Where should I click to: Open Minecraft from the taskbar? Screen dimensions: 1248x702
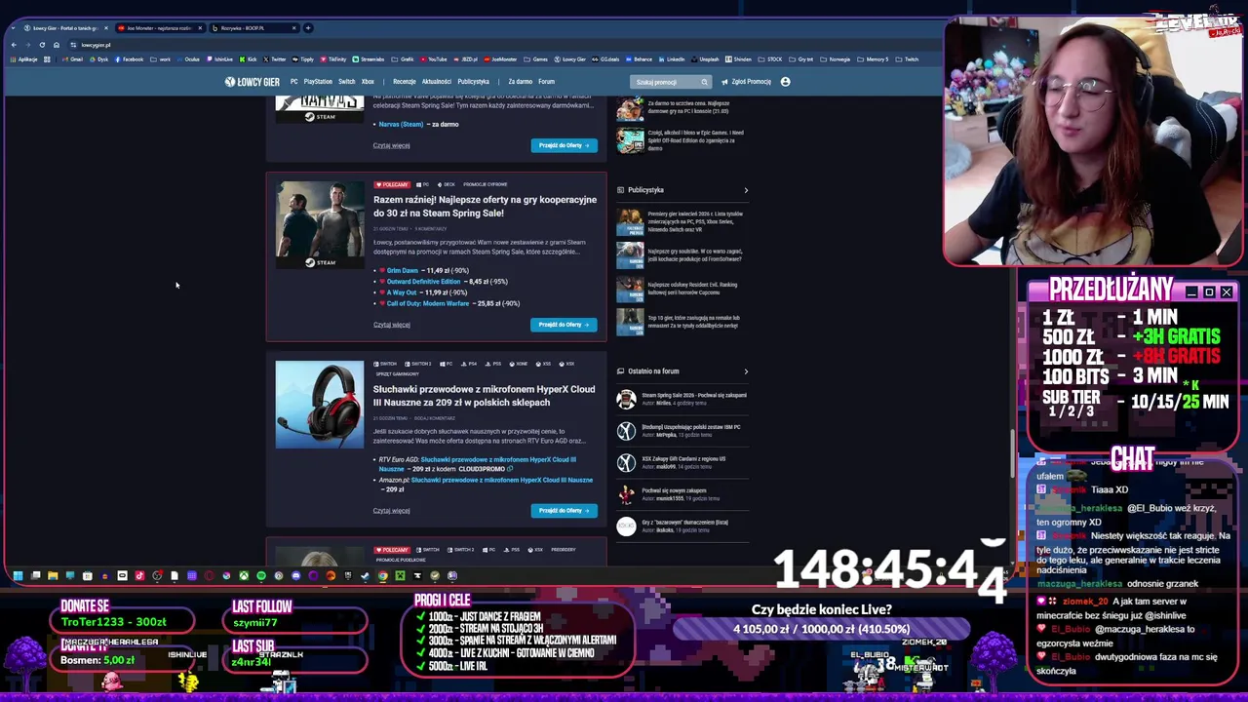[400, 575]
